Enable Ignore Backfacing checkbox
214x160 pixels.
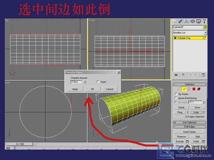click(176, 98)
